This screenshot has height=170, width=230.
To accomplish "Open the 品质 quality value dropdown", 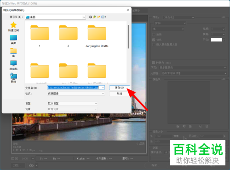I will click(224, 29).
